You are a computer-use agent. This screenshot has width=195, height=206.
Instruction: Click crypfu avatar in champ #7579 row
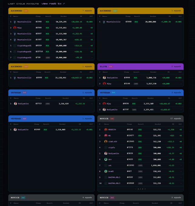(106, 148)
